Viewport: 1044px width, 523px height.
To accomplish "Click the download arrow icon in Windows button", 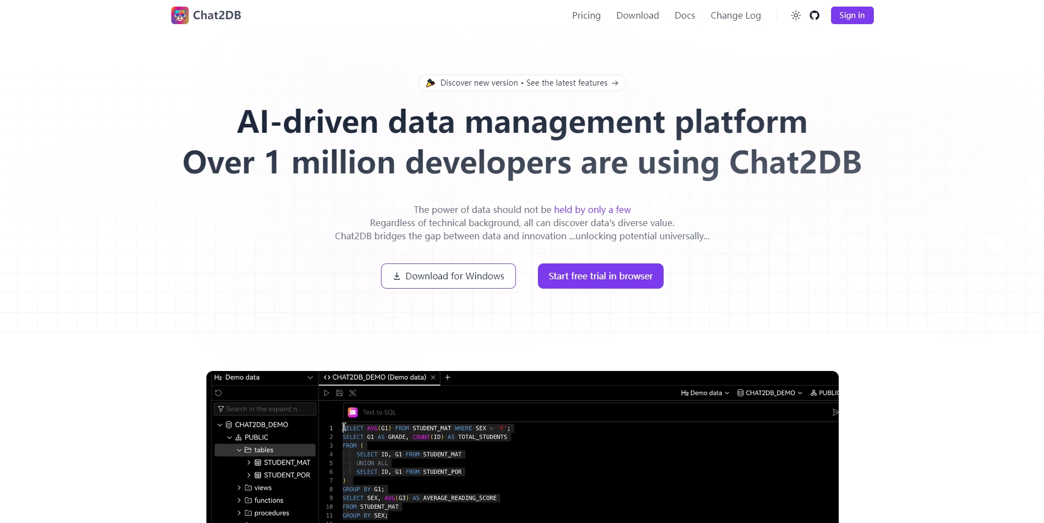I will pos(397,276).
